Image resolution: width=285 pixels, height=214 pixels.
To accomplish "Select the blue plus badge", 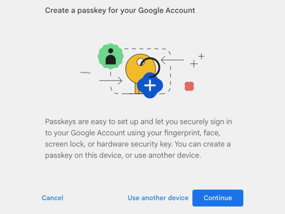I will 150,85.
